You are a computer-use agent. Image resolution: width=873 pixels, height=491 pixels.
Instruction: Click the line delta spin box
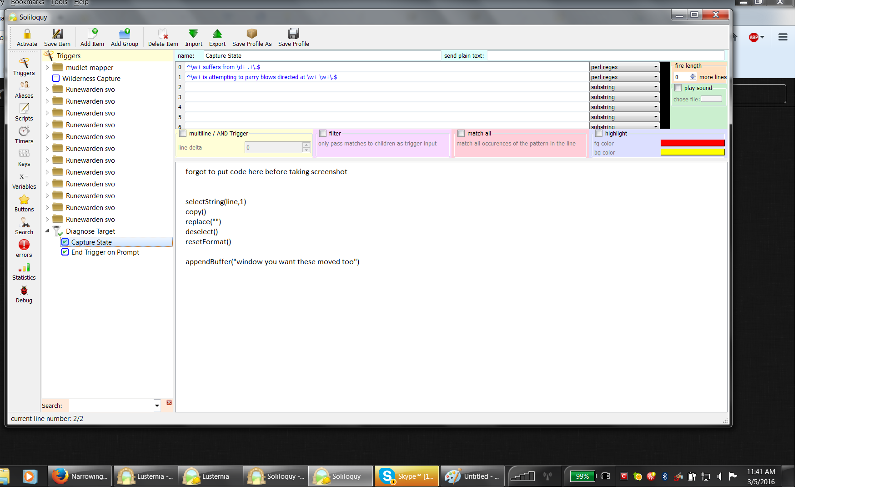click(277, 147)
